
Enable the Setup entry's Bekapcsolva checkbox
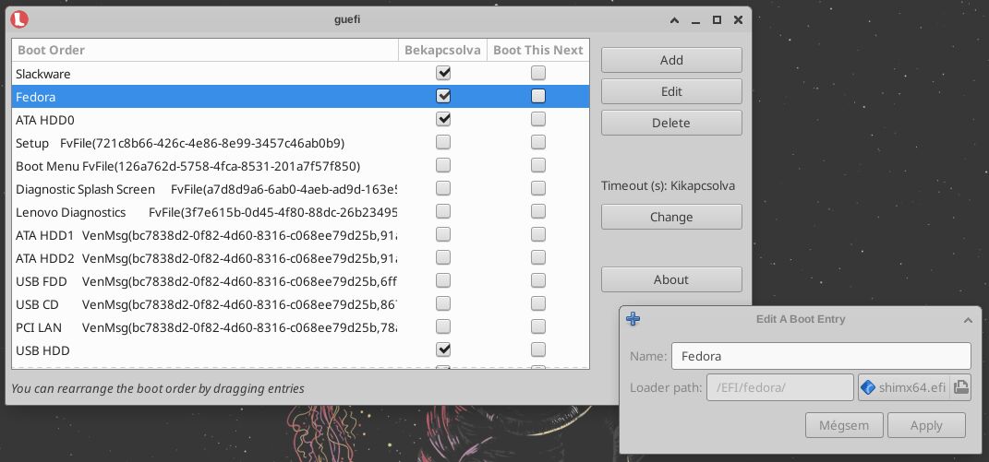(443, 142)
